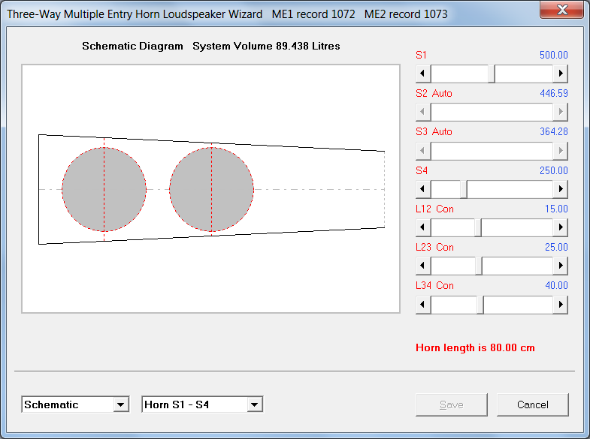Click the S2 Auto slider track

(492, 112)
